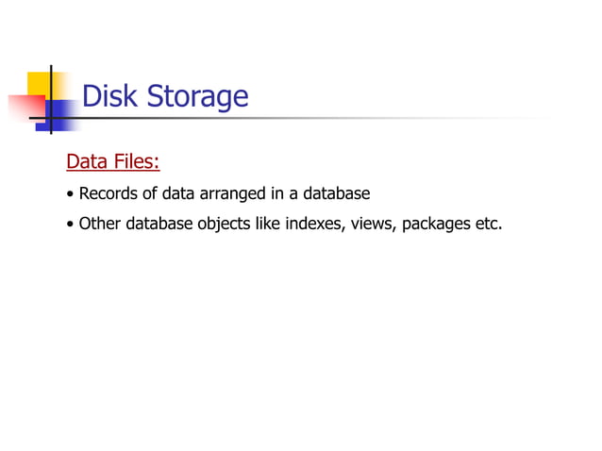Click the blue square in title decoration
Image resolution: width=602 pixels, height=451 pixels.
(x=58, y=115)
